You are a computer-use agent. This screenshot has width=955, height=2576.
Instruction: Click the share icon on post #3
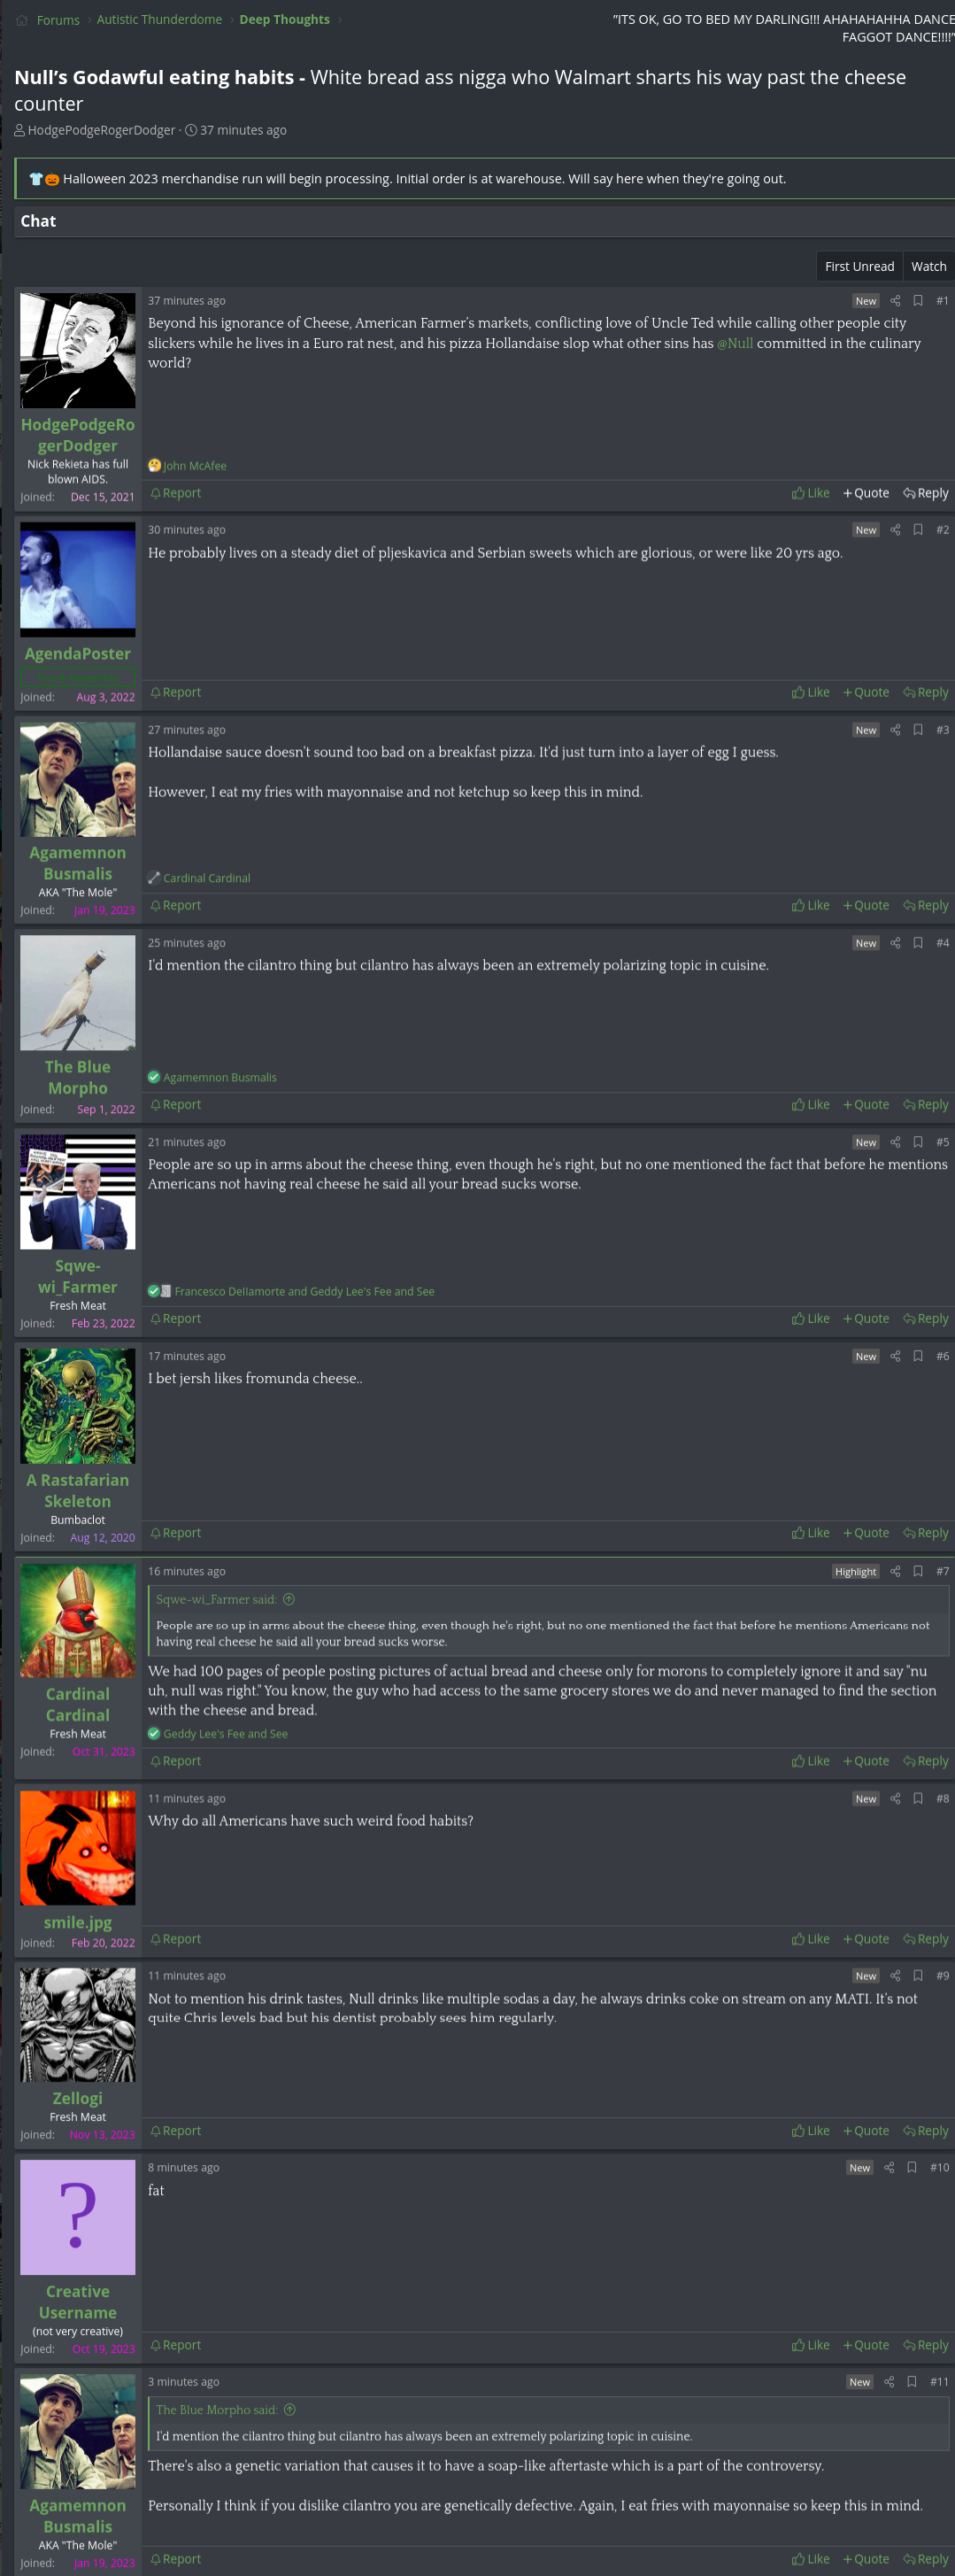895,730
